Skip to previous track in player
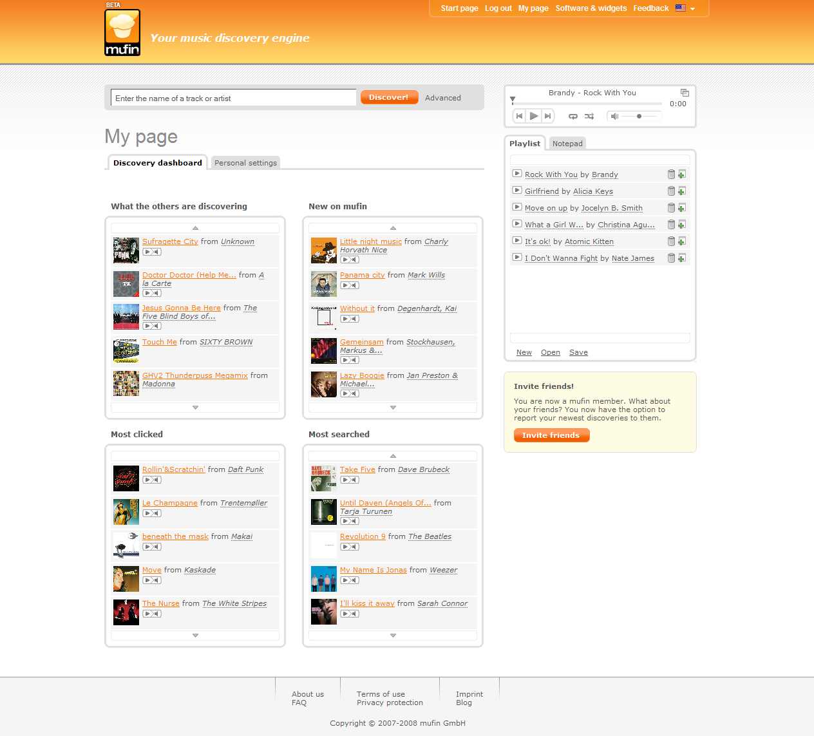The height and width of the screenshot is (736, 814). (x=519, y=116)
